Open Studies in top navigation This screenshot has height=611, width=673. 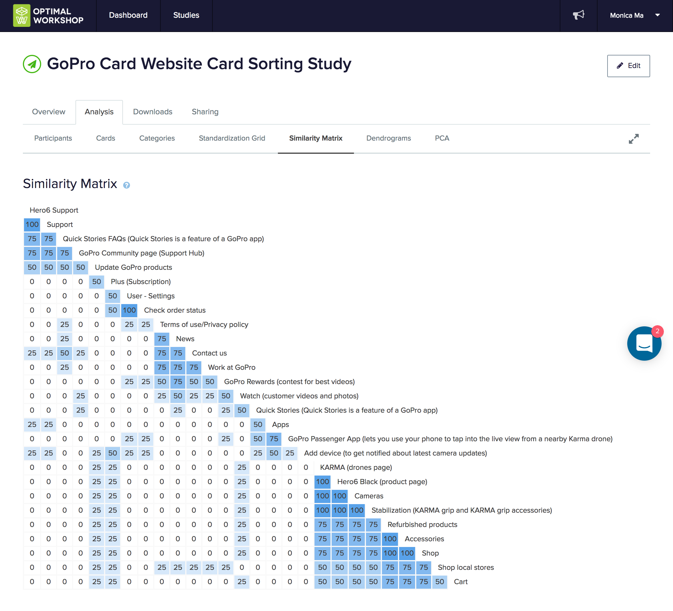click(186, 15)
